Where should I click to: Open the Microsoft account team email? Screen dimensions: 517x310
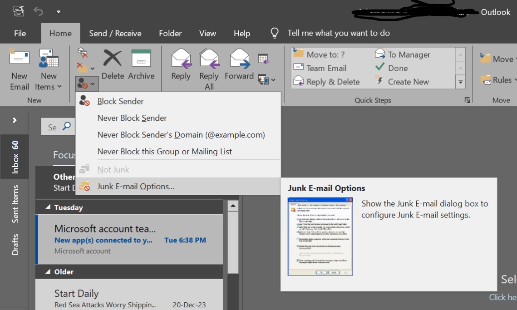pos(129,240)
